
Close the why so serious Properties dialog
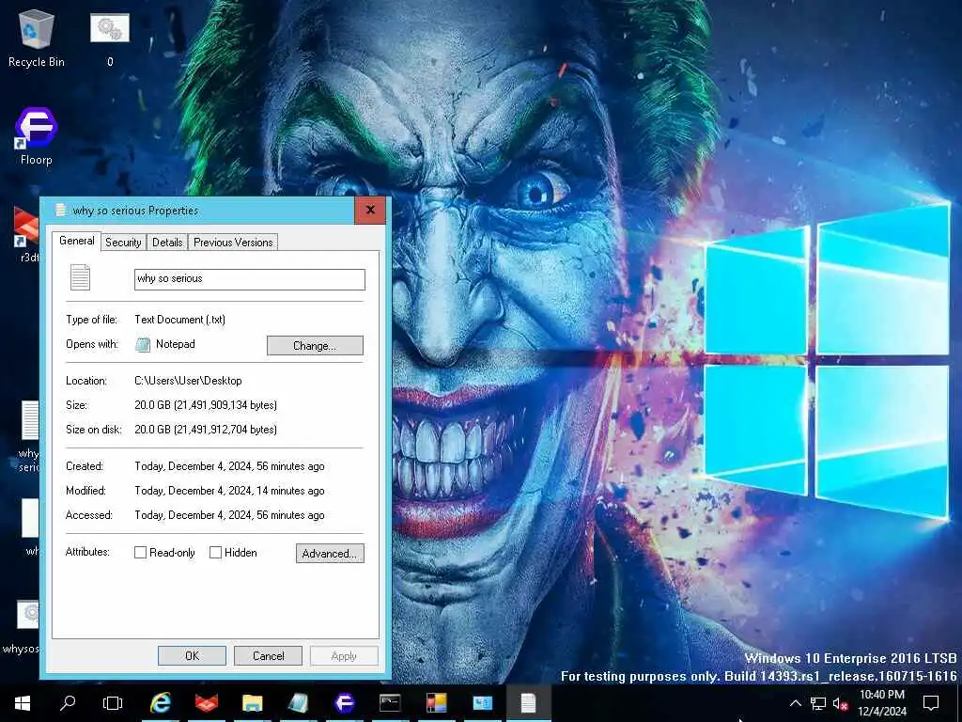[x=370, y=210]
